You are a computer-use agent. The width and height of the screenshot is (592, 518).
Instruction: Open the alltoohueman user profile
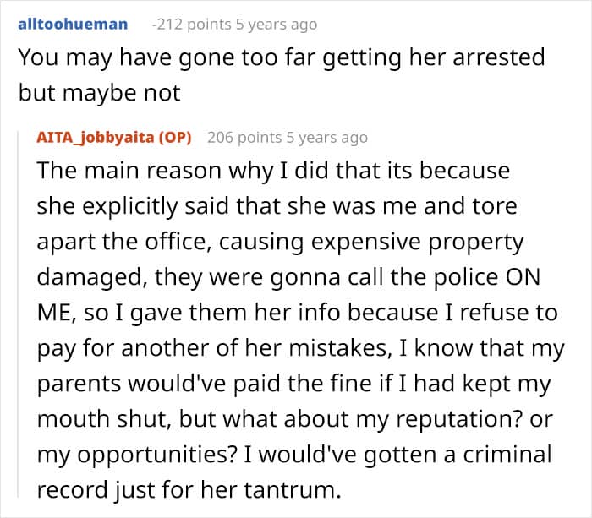pyautogui.click(x=72, y=24)
